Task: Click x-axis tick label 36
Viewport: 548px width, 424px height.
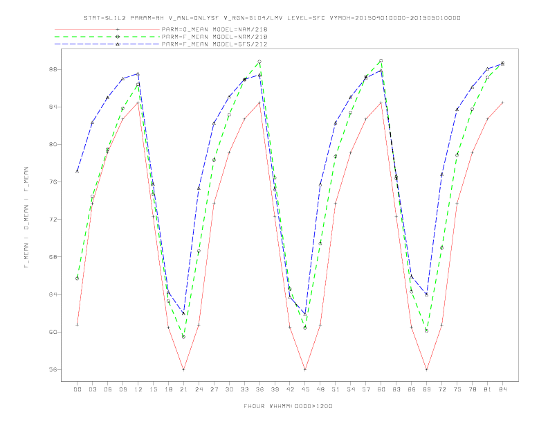Action: tap(259, 389)
